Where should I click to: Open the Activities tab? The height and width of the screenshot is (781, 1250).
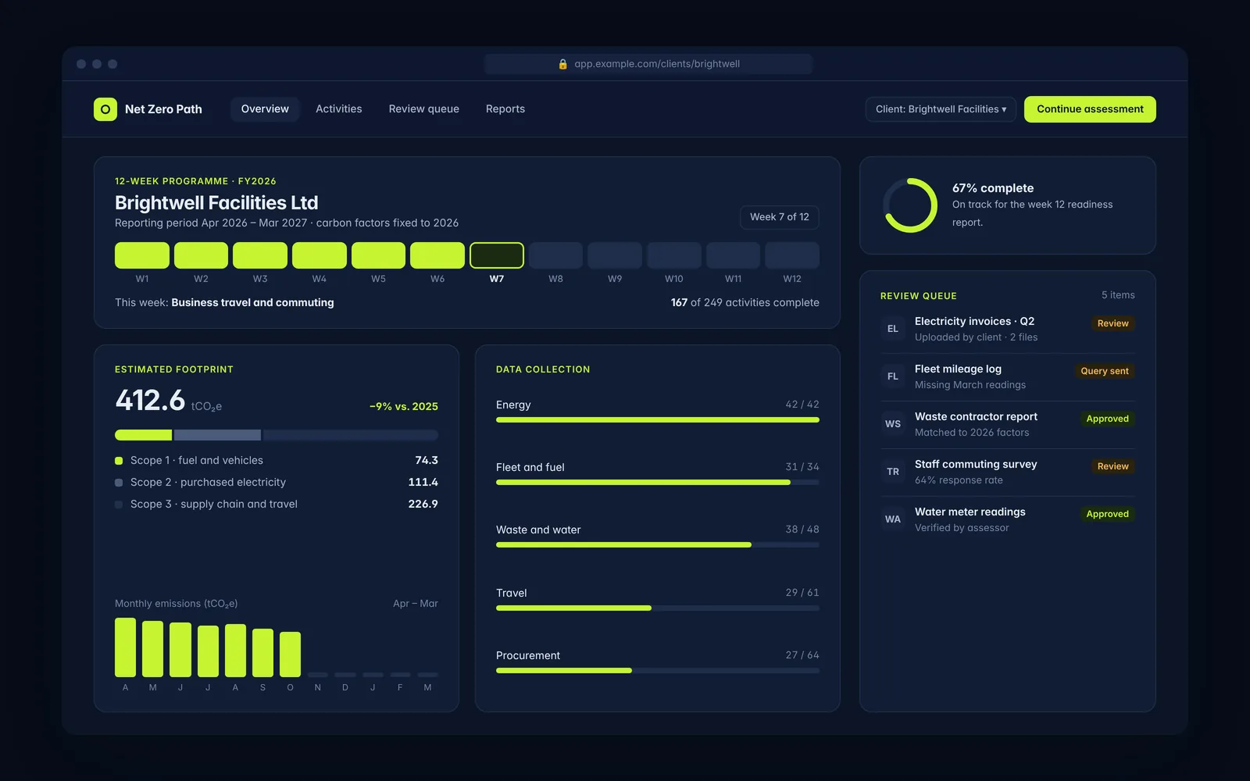point(339,109)
